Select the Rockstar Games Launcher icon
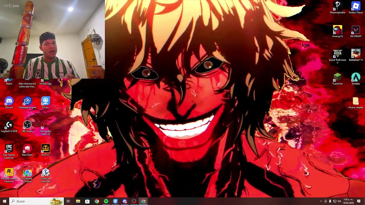The width and height of the screenshot is (365, 205). [9, 175]
